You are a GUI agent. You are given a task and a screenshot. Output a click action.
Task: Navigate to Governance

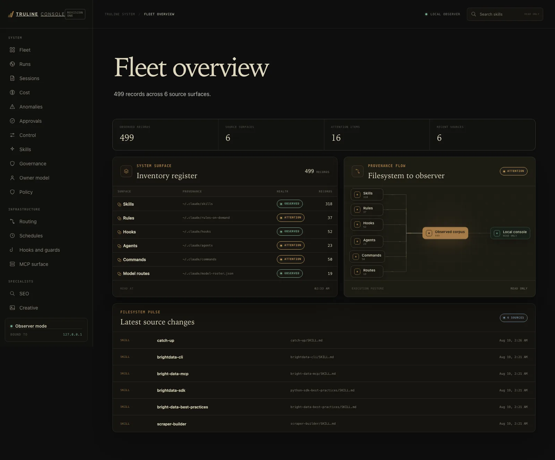click(46, 164)
